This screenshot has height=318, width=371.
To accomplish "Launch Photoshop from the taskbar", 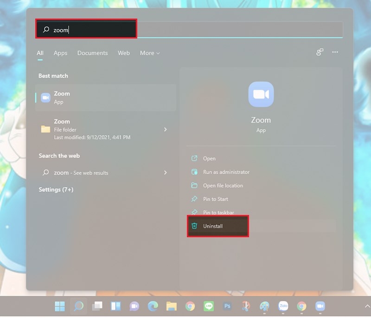I will 227,306.
